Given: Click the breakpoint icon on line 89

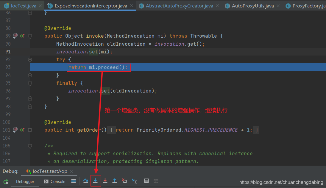Looking at the screenshot, I should (x=15, y=36).
